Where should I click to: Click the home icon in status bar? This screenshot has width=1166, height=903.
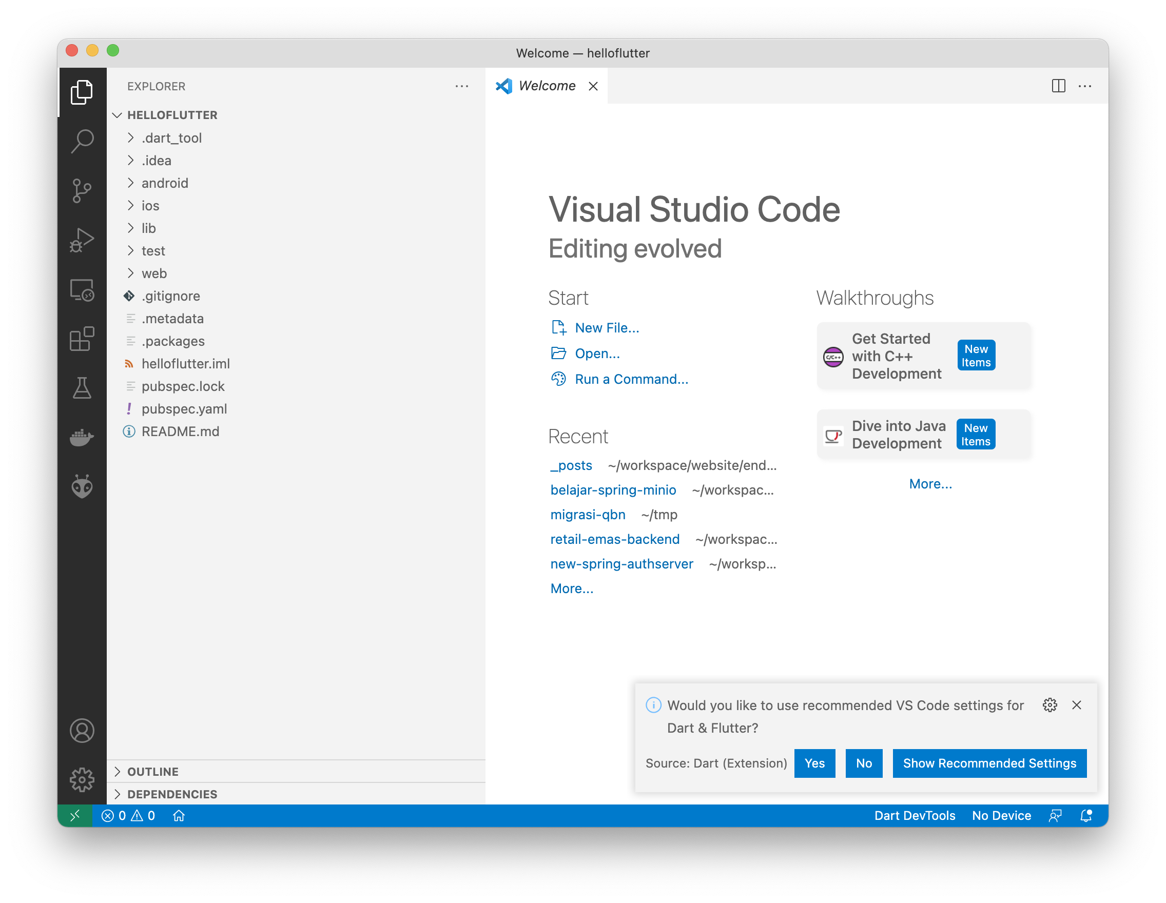179,815
